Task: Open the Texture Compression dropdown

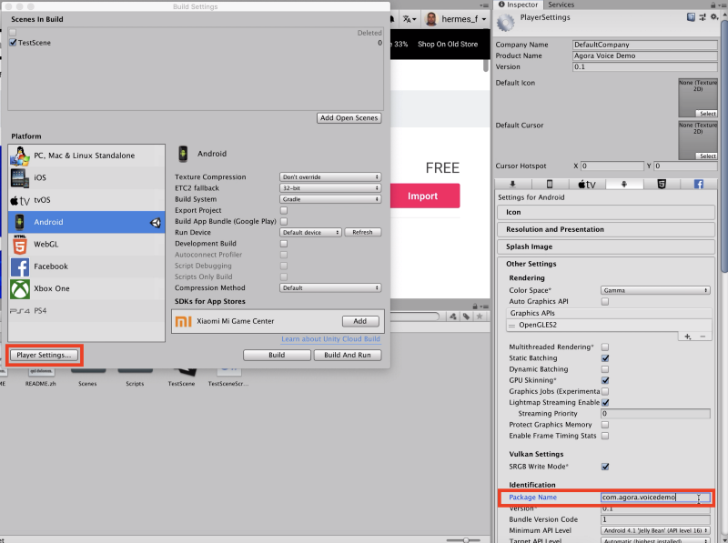Action: coord(330,176)
